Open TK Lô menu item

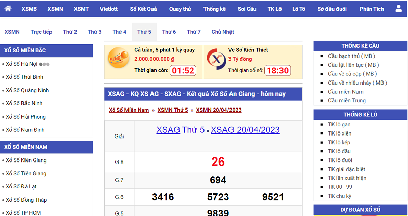[274, 9]
